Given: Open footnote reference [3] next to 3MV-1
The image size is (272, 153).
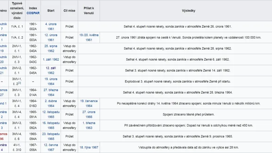Looking at the screenshot, I should 20,83.
